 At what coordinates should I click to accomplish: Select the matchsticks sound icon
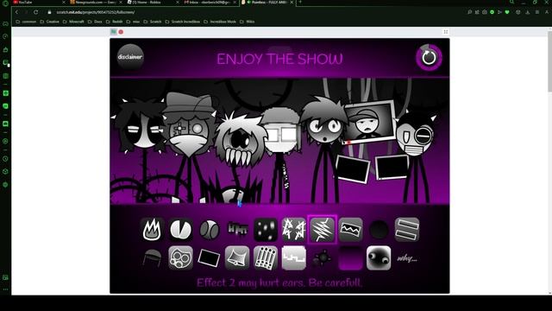click(266, 258)
